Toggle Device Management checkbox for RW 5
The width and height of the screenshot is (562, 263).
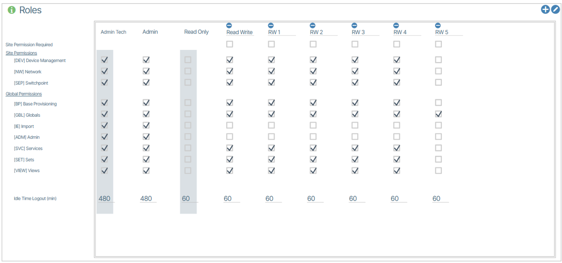pos(438,60)
